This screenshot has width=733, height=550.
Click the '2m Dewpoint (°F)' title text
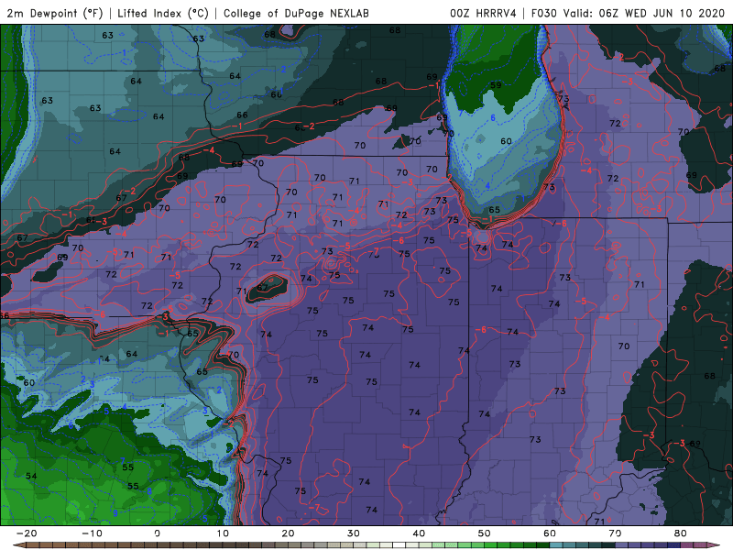54,13
